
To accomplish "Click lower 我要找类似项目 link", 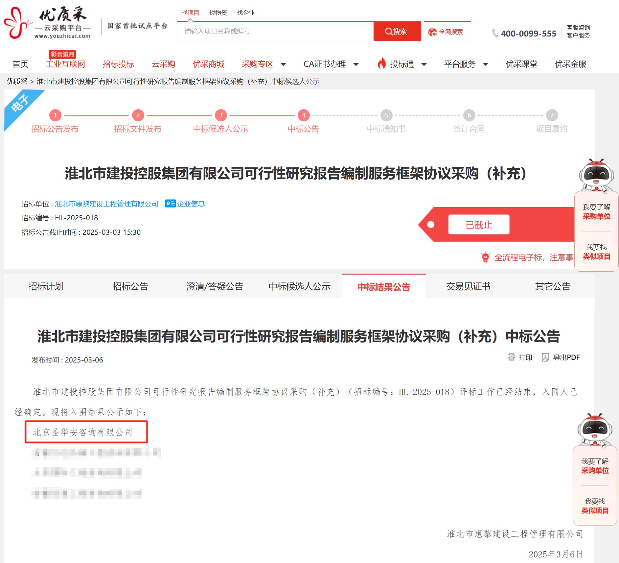I will click(x=595, y=506).
